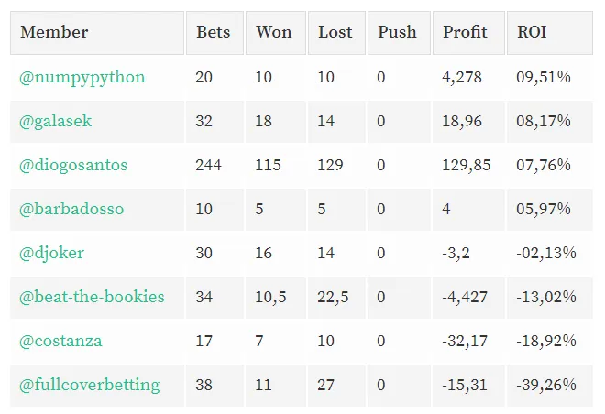Go to the @djoker profile link
The image size is (605, 414).
pyautogui.click(x=51, y=254)
